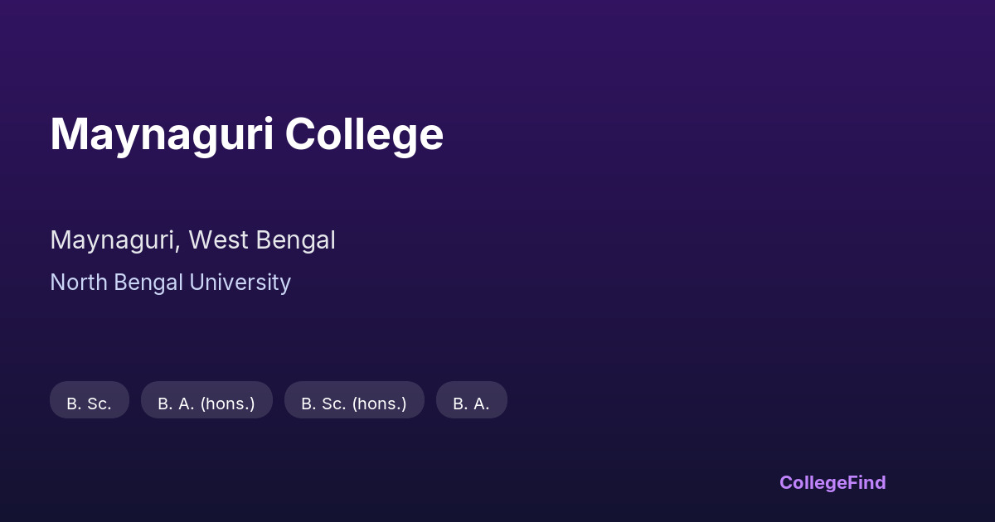
Task: Pick the plain B. A. course tag
Action: pos(471,404)
